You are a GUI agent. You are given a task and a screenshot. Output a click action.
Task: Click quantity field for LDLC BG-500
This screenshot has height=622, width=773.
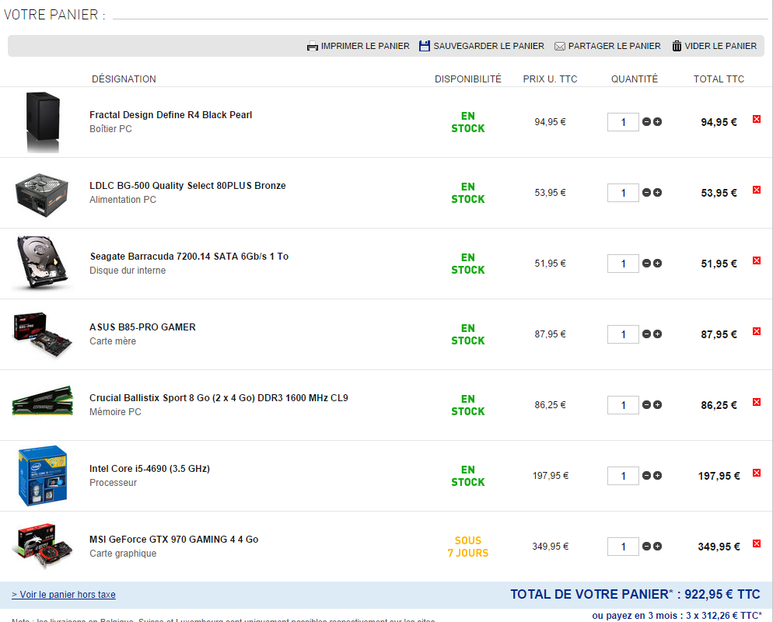(x=623, y=193)
